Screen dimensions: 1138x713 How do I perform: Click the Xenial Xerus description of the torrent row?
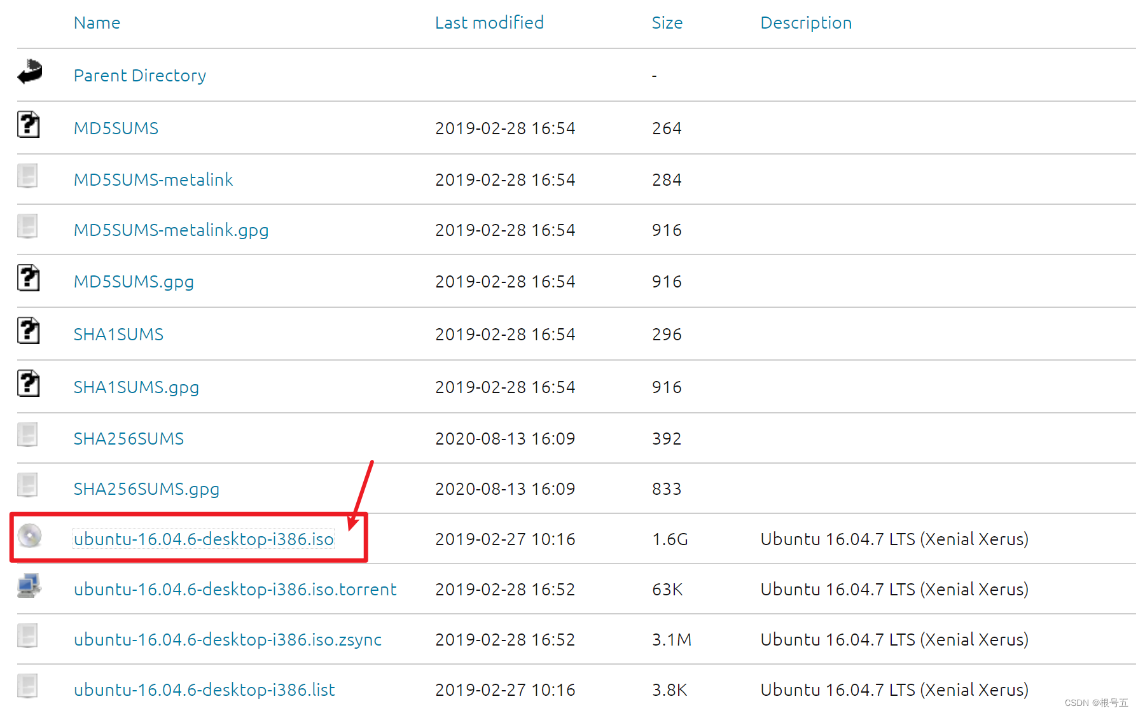(894, 590)
